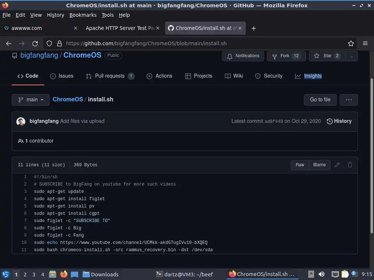The width and height of the screenshot is (374, 280).
Task: Go to the Projects tab
Action: click(198, 76)
